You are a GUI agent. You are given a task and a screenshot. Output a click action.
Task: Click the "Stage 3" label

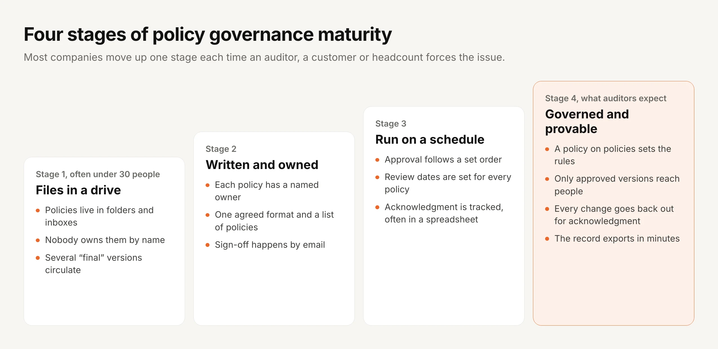click(391, 124)
